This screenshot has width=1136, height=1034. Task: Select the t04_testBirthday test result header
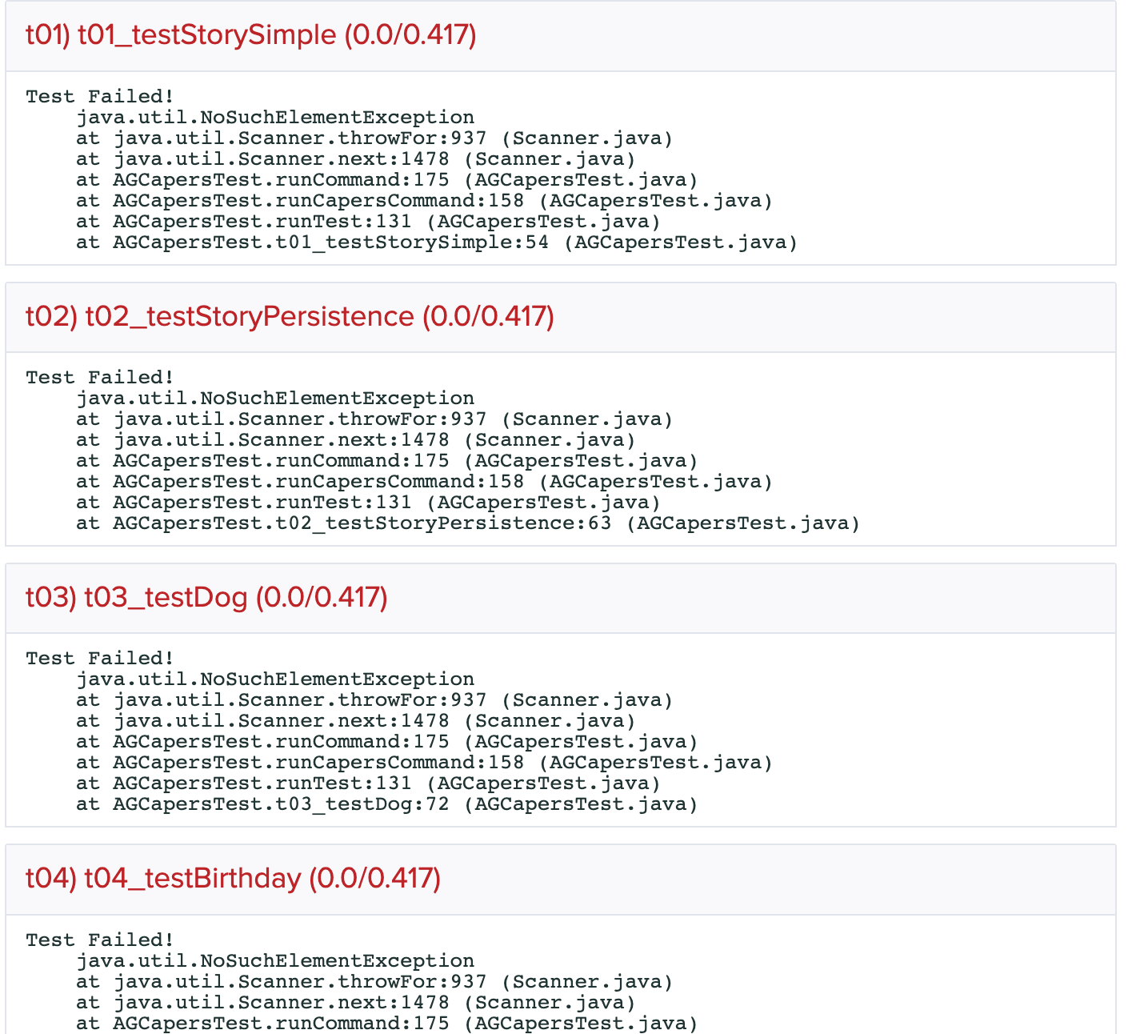click(233, 879)
